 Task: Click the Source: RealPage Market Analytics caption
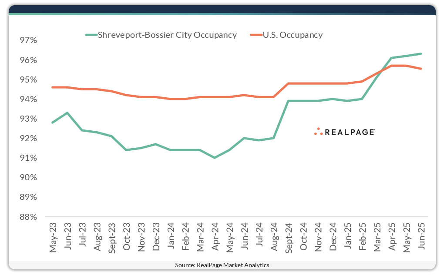pos(222,265)
